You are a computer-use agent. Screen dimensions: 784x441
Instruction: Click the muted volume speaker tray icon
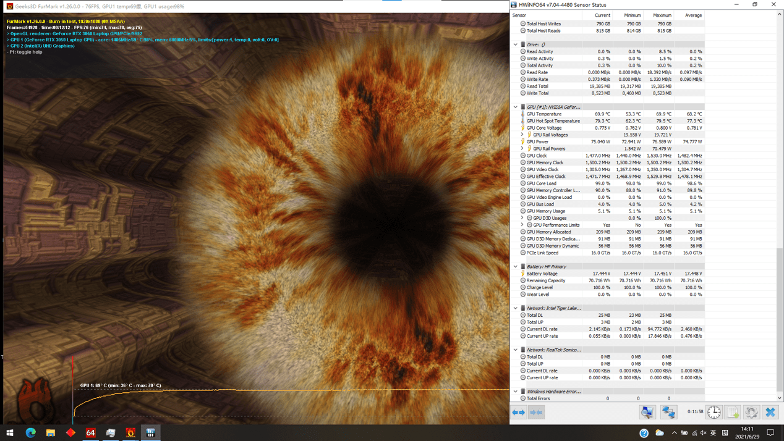(x=704, y=433)
